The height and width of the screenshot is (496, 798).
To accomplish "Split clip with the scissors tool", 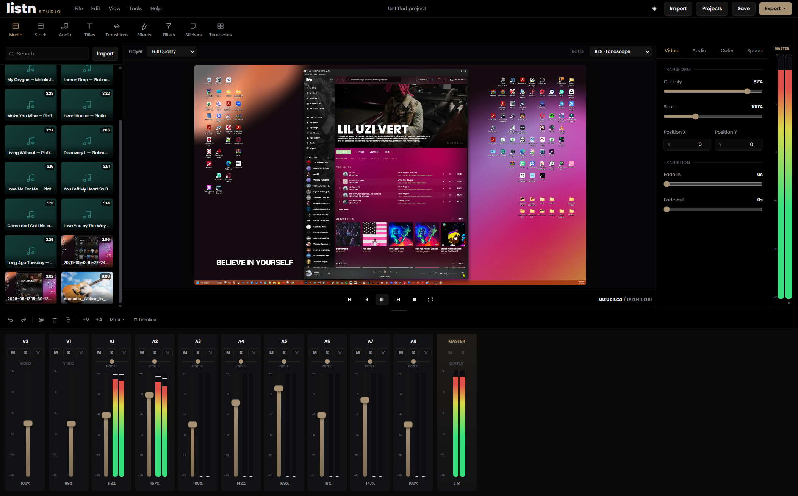I will coord(41,320).
